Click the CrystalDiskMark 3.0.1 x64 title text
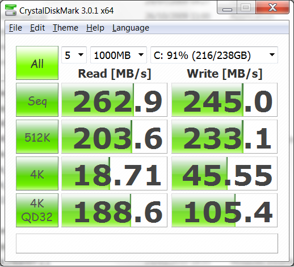 [66, 11]
